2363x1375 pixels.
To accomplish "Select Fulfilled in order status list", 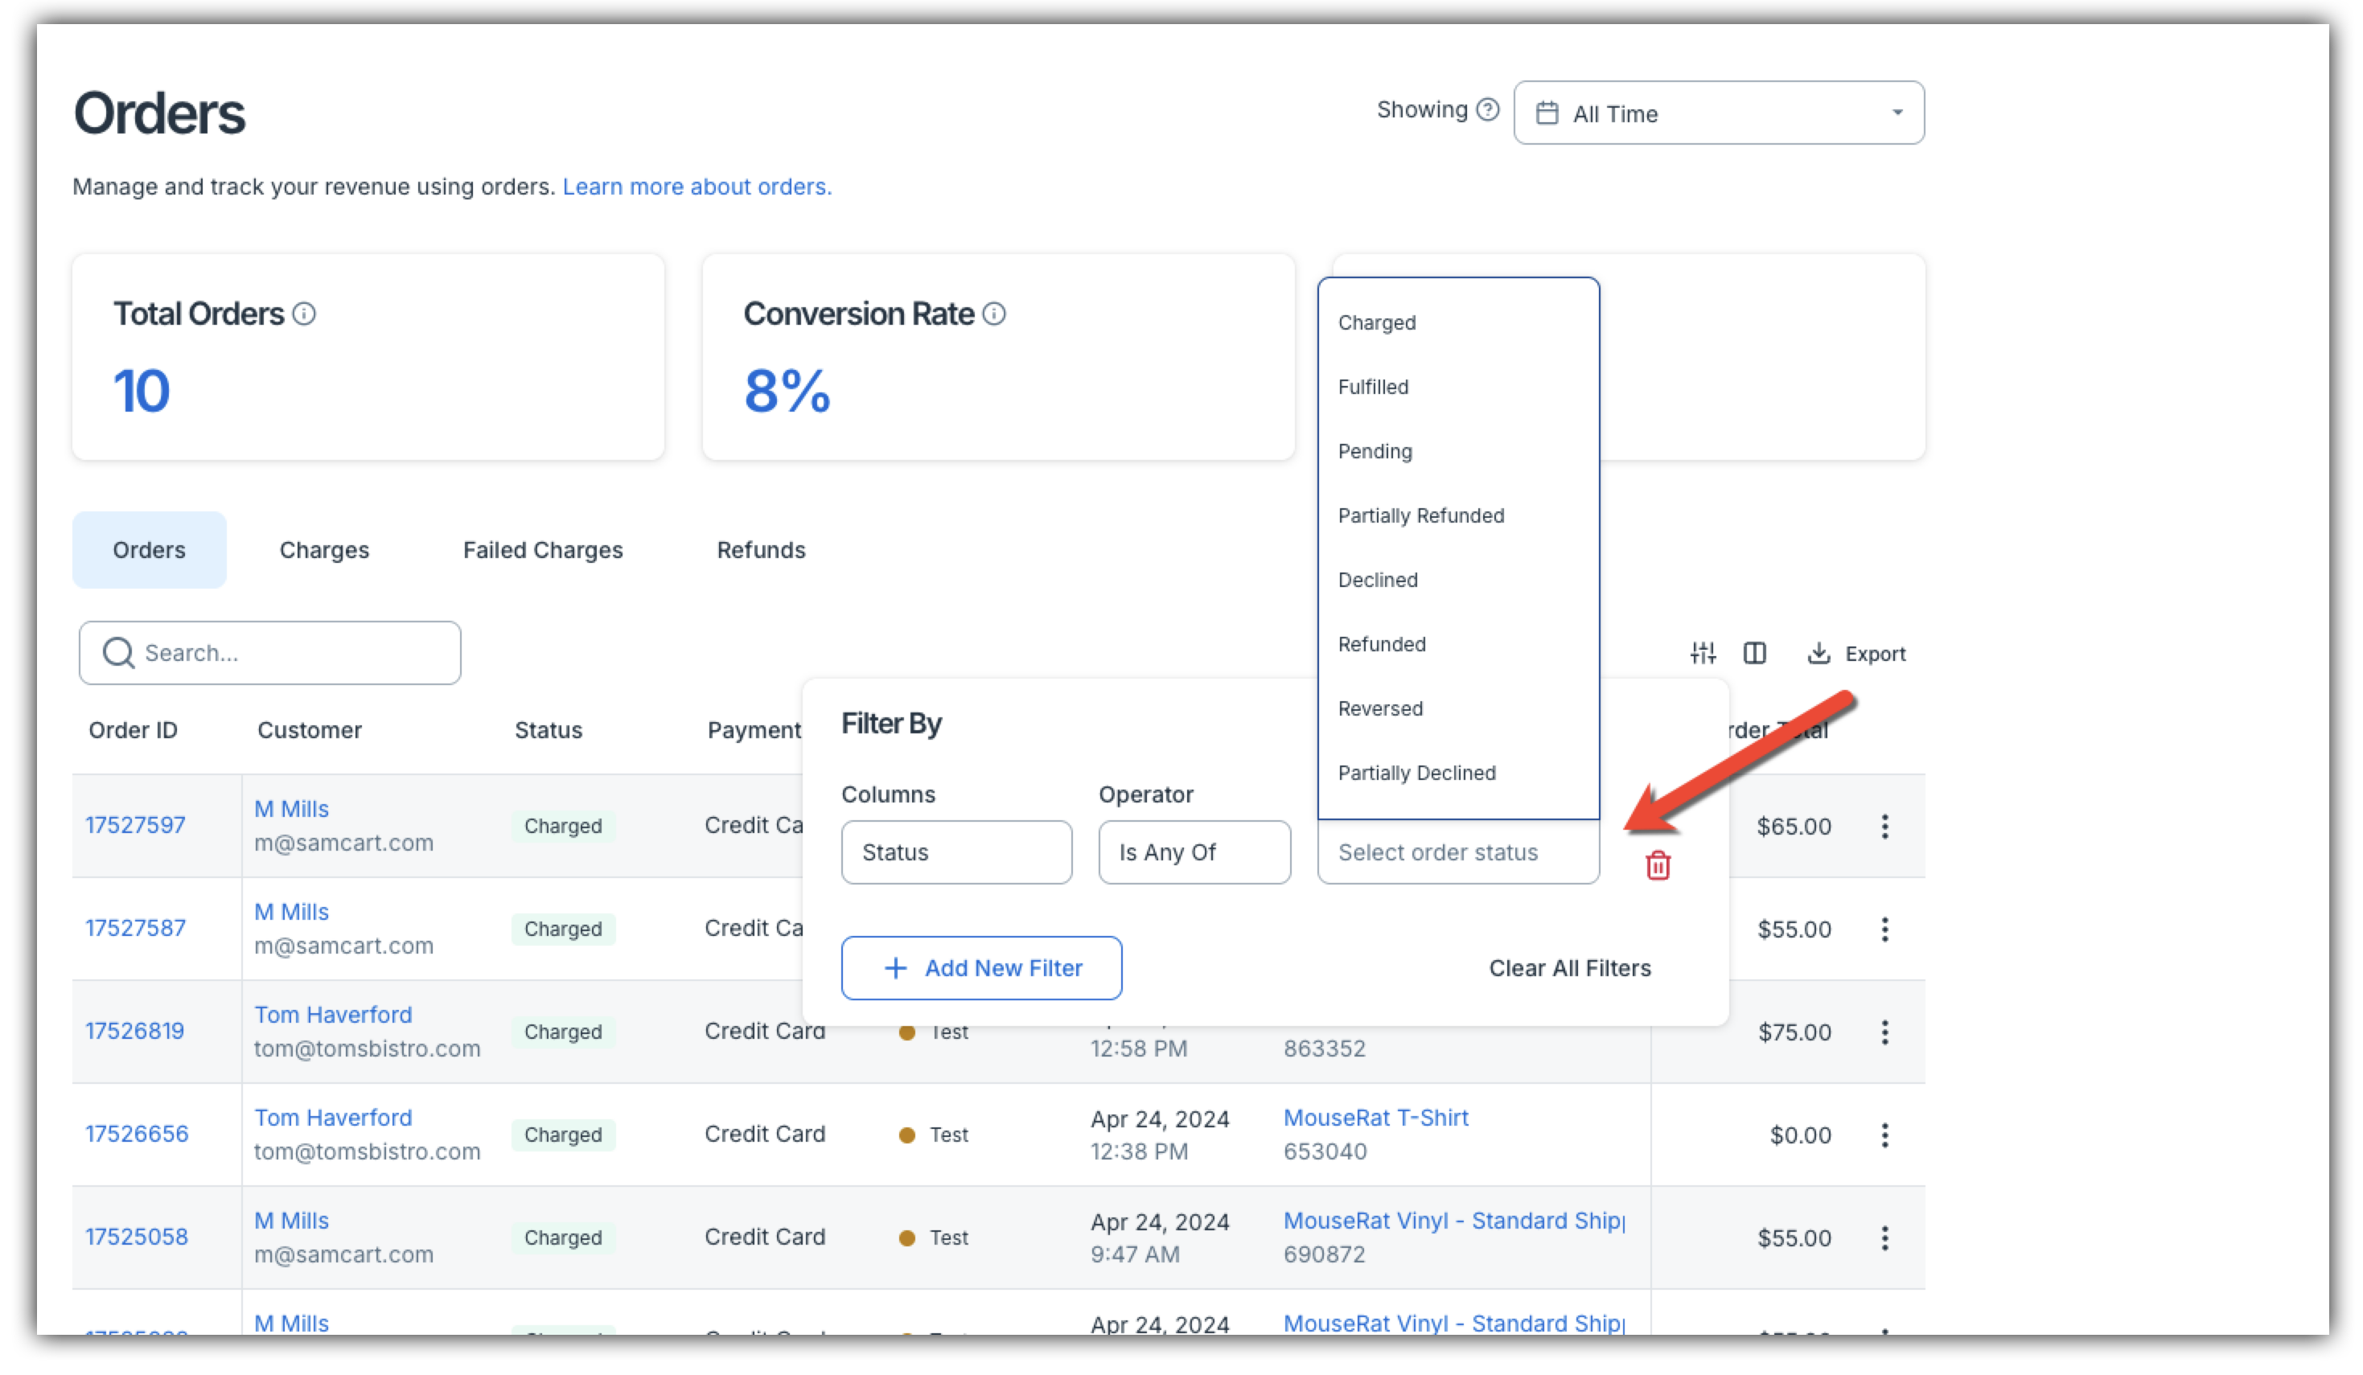I will coord(1373,387).
